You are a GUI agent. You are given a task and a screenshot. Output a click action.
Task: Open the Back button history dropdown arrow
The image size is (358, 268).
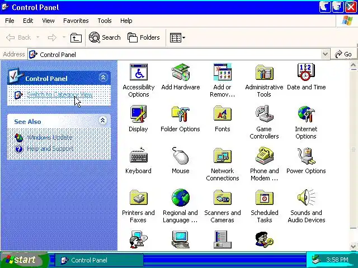[x=37, y=37]
